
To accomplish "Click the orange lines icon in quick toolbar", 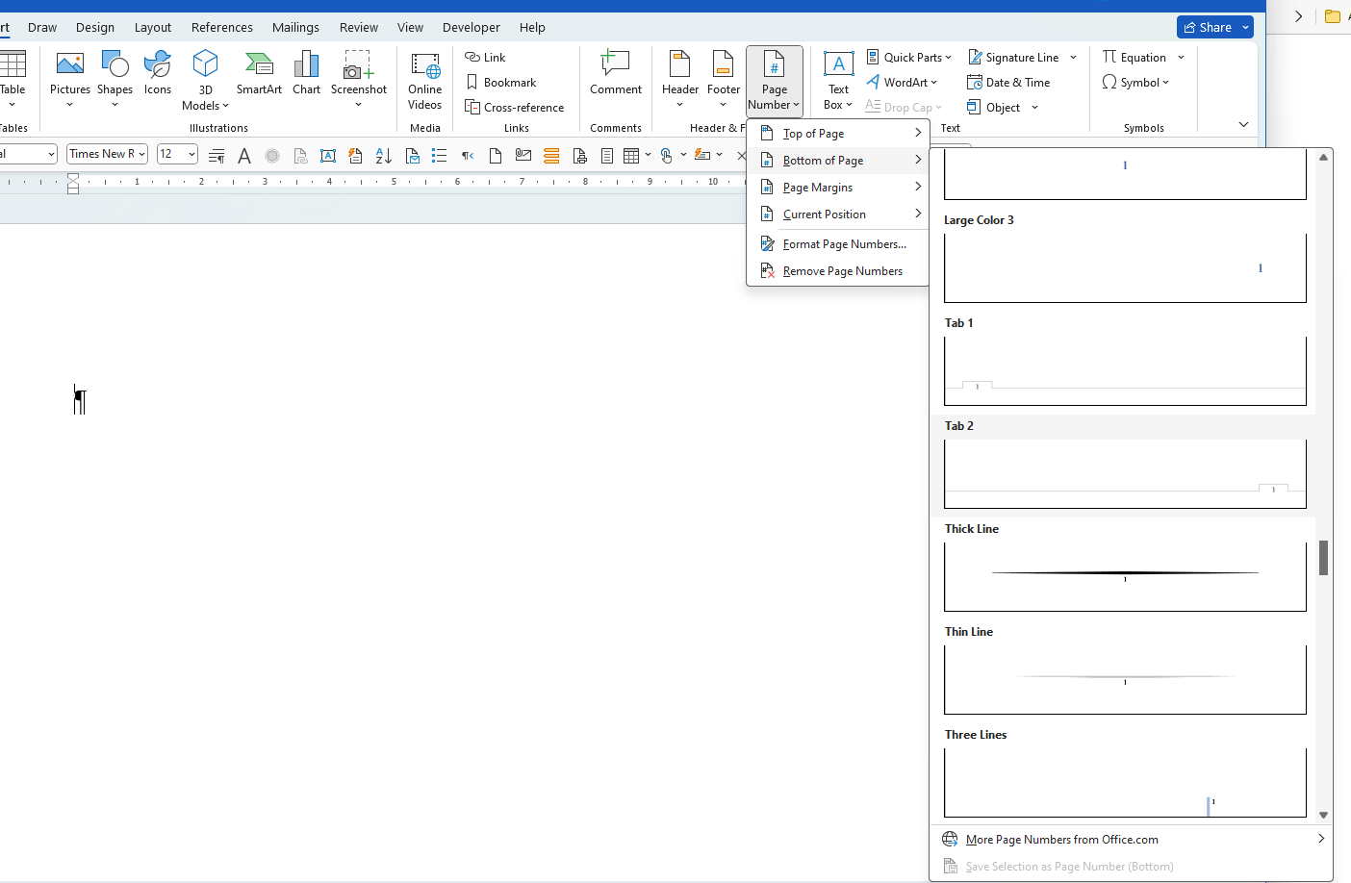I will click(x=551, y=155).
